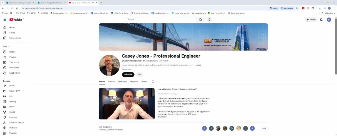The height and width of the screenshot is (136, 337).
Task: Open the EXTRAS bookmarks folder
Action: 21,13
